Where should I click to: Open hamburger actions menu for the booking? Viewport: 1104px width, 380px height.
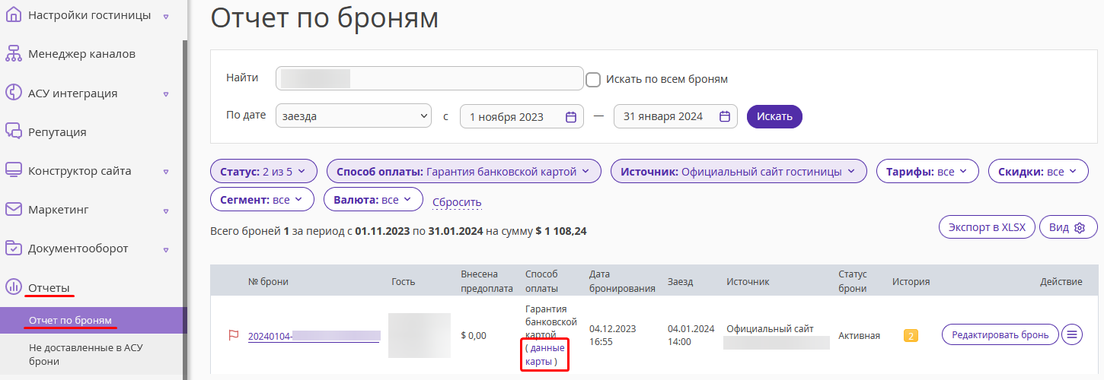[1072, 334]
